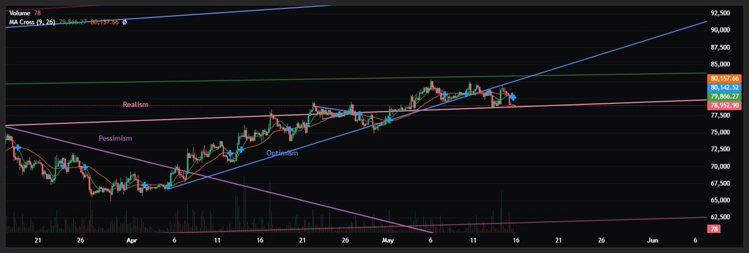
Task: Click the Jun label on the time axis
Action: point(652,240)
